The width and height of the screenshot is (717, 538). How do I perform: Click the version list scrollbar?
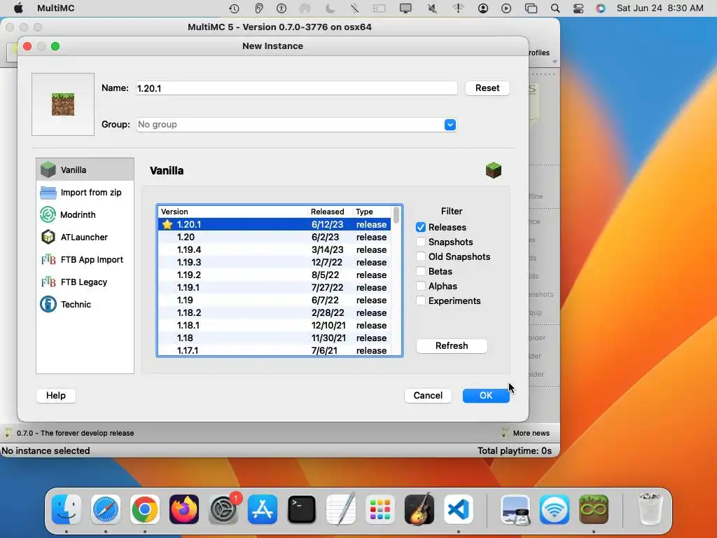tap(396, 215)
